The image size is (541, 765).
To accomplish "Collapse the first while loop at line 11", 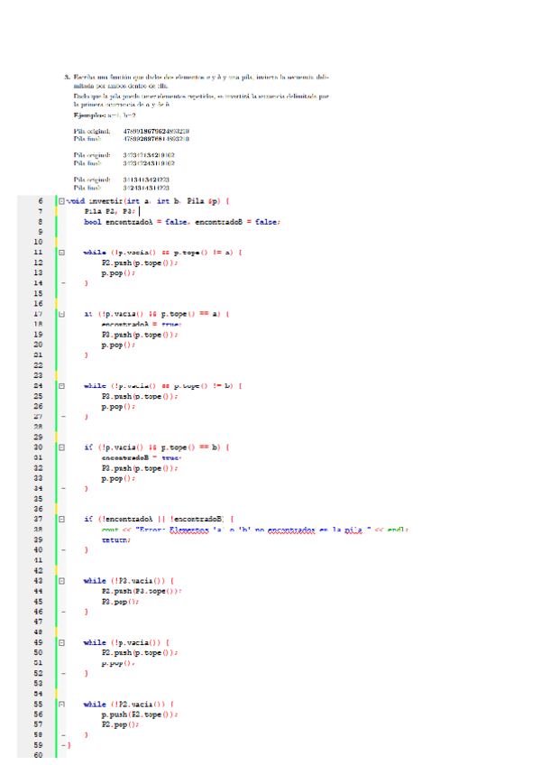I will pos(60,253).
